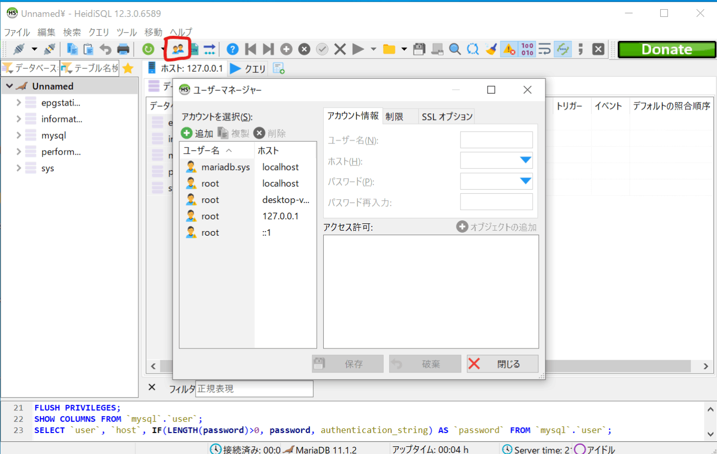This screenshot has width=717, height=454.
Task: Click the undo arrow icon
Action: [x=106, y=49]
